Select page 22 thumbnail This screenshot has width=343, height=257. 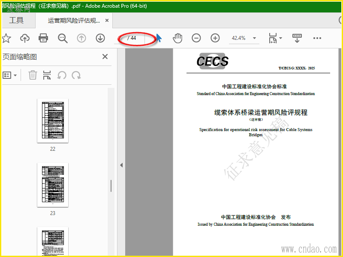(53, 120)
